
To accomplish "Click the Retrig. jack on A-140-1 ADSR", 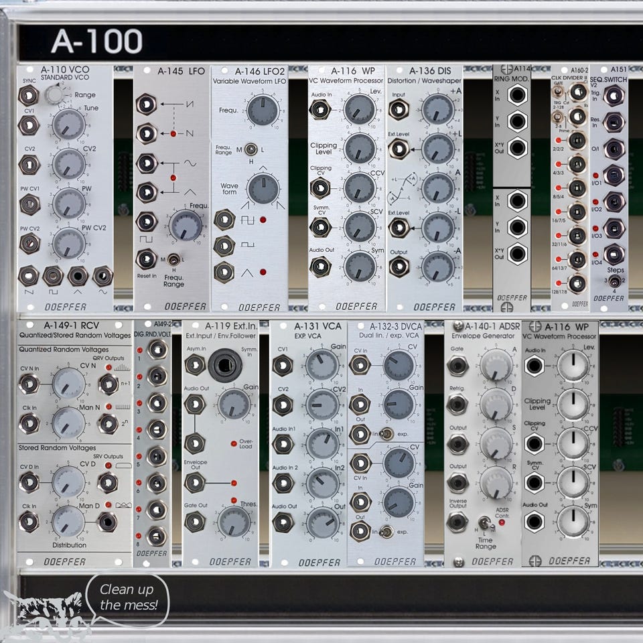I will click(x=457, y=404).
